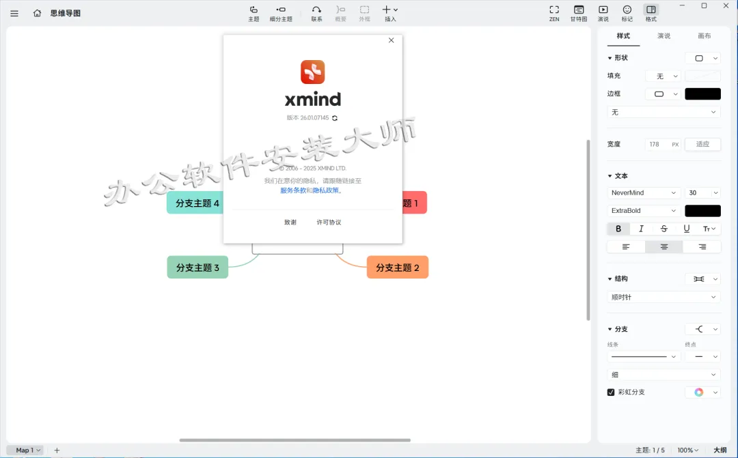
Task: Open the branch shape dropdown
Action: 702,329
